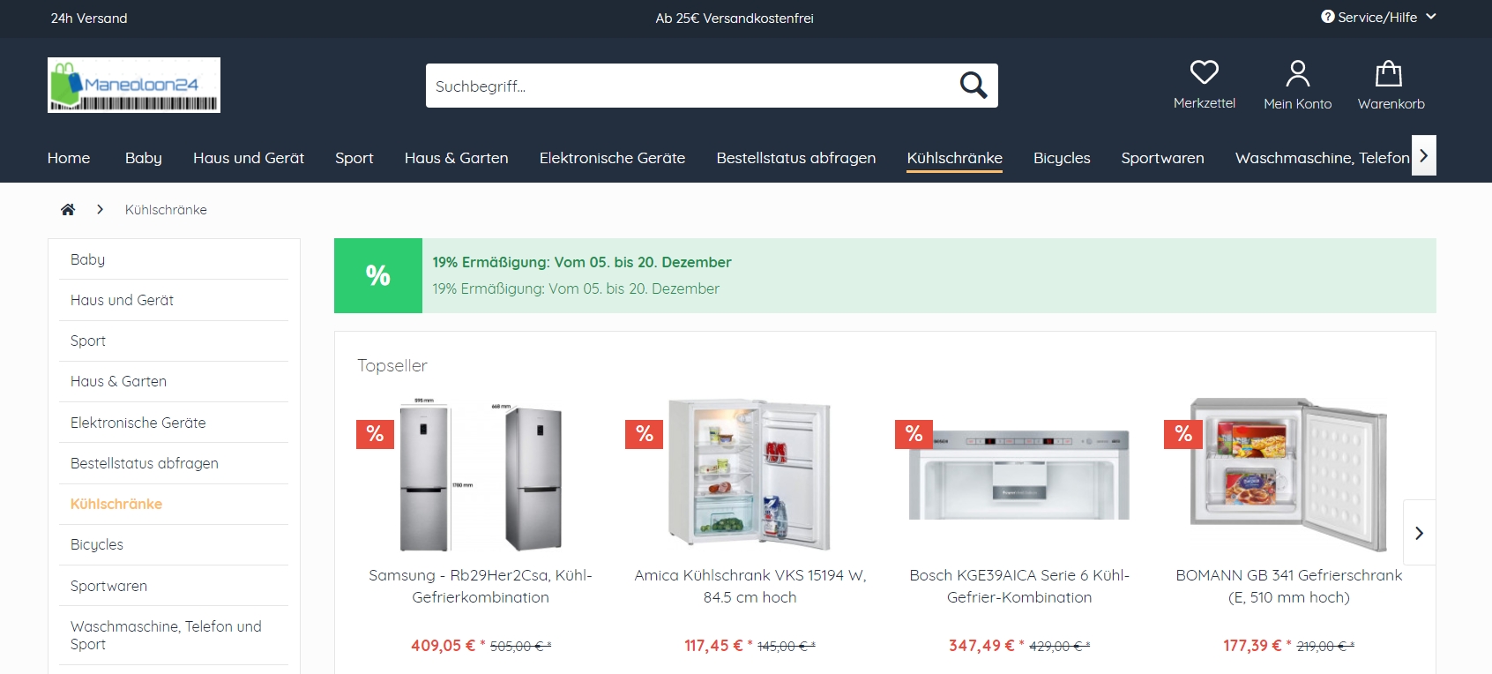Click the Amica Kühlschrank product image
The width and height of the screenshot is (1492, 674).
(750, 473)
